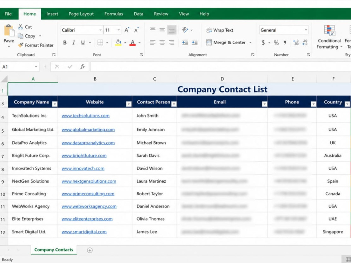This screenshot has width=351, height=263.
Task: Switch to the Data tab
Action: pos(138,14)
